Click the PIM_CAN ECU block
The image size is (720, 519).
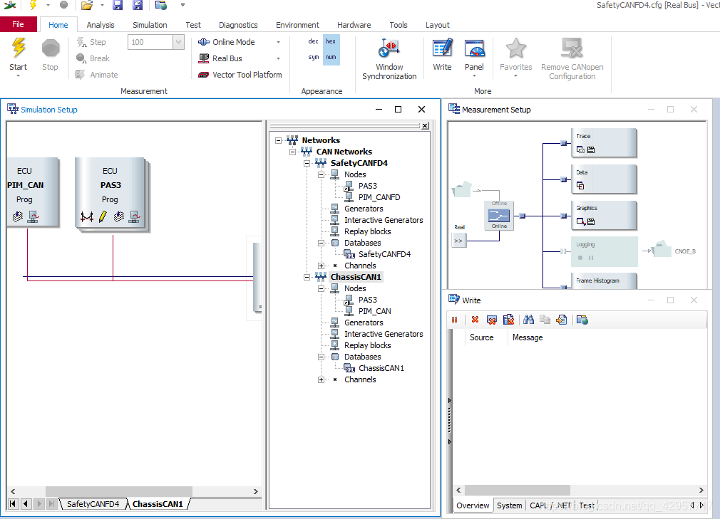[x=32, y=192]
